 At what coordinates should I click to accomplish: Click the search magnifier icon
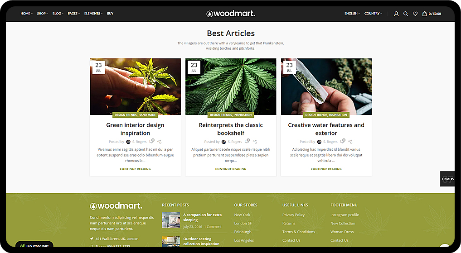pos(405,14)
